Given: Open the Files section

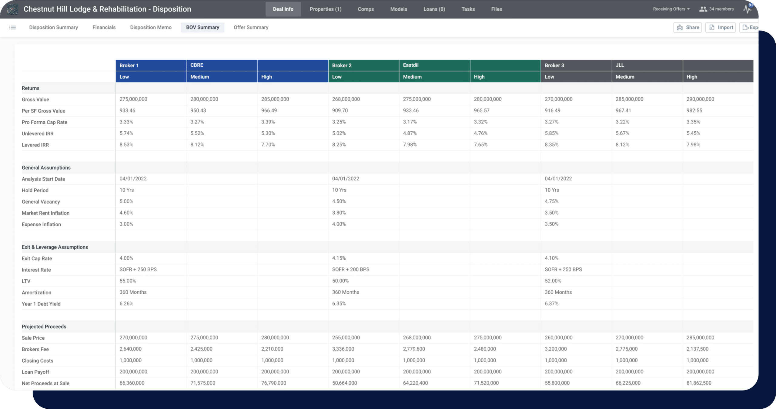Looking at the screenshot, I should pyautogui.click(x=497, y=9).
